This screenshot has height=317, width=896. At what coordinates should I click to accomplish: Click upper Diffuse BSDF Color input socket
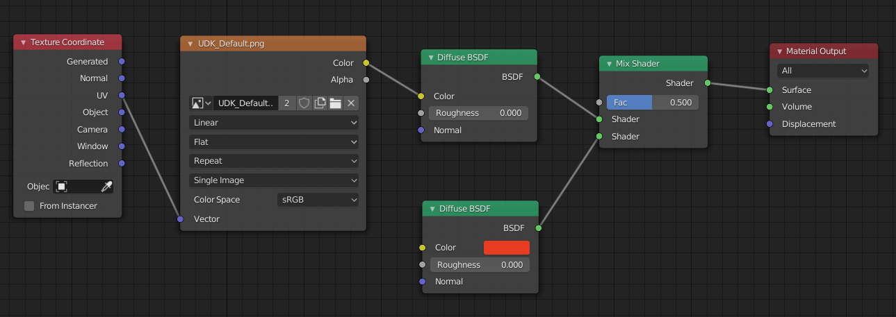click(421, 96)
